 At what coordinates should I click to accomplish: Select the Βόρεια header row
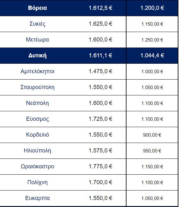tap(89, 8)
